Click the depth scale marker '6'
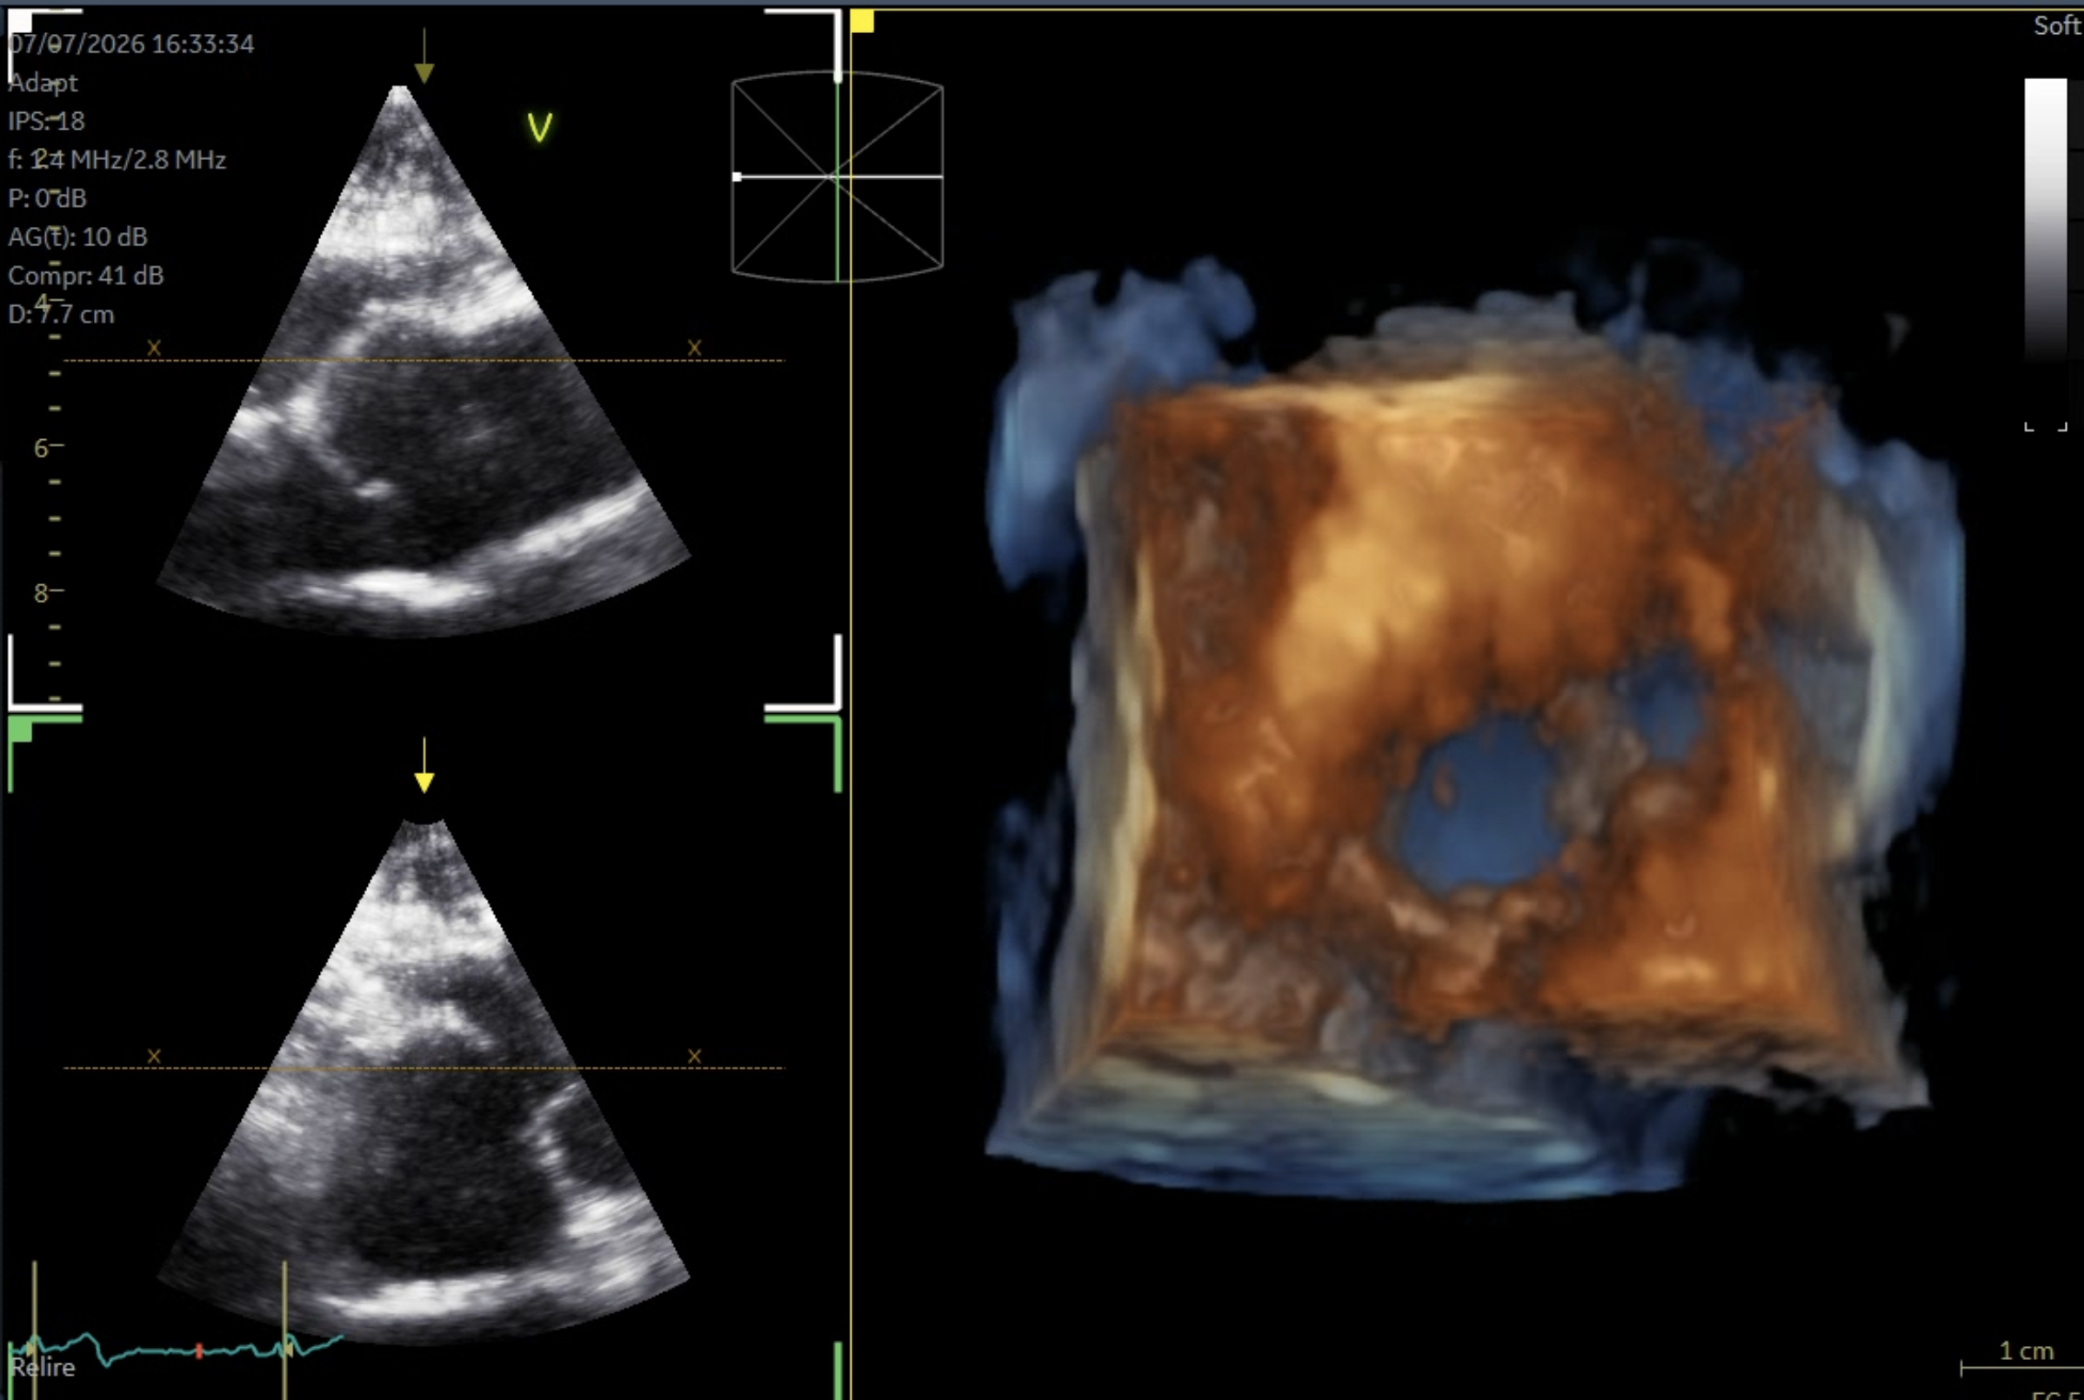The width and height of the screenshot is (2084, 1400). coord(41,448)
